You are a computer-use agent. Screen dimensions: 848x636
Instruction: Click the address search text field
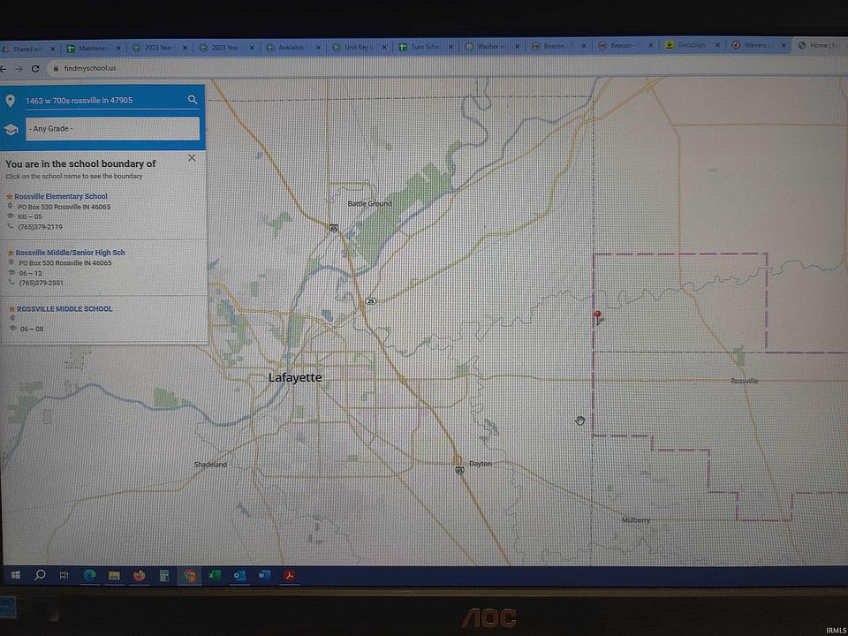click(105, 101)
